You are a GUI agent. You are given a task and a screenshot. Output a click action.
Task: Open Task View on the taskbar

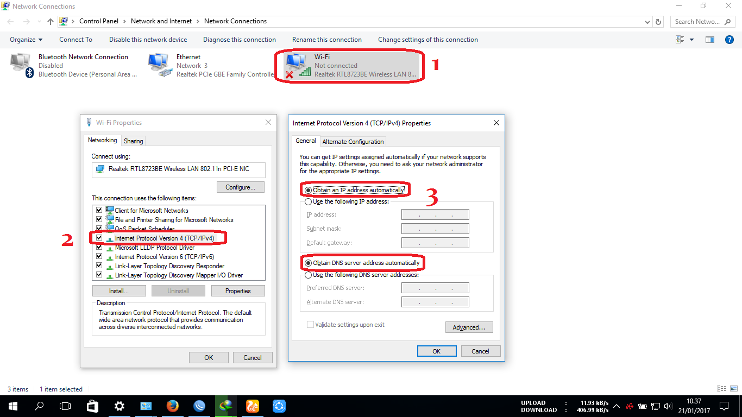point(65,406)
